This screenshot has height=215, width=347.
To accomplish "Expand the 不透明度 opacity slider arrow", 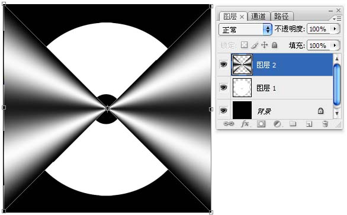I will click(335, 29).
